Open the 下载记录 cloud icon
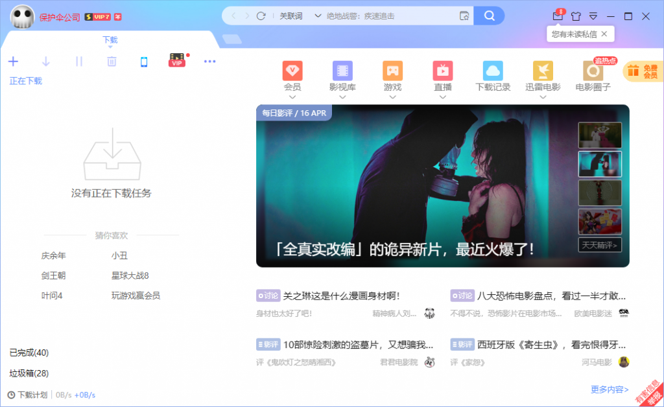This screenshot has width=664, height=407. 493,71
